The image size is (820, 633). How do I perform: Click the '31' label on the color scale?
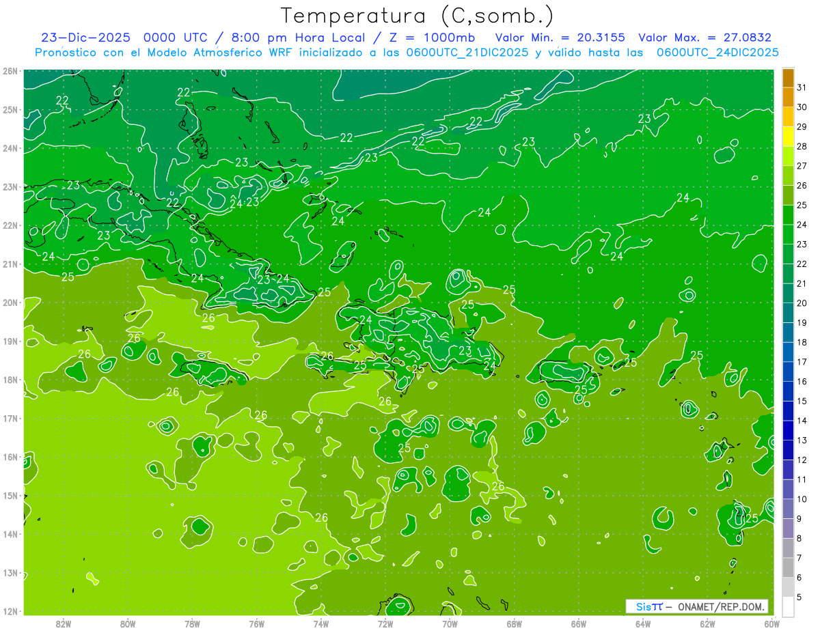click(x=802, y=87)
